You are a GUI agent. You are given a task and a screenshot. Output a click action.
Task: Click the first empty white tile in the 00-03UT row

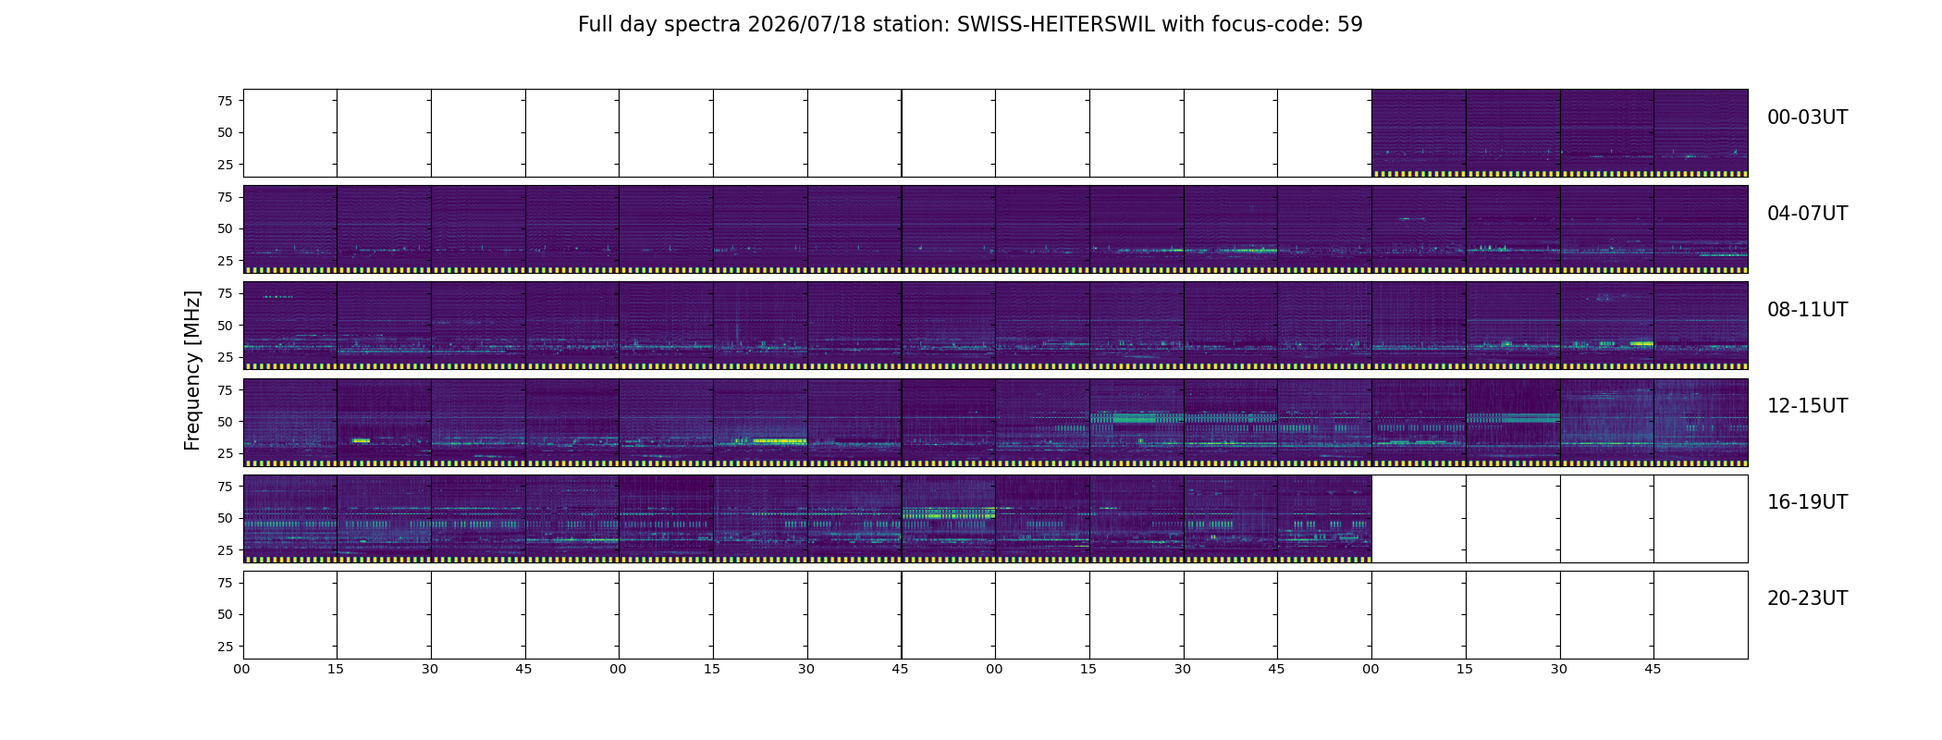[x=290, y=133]
